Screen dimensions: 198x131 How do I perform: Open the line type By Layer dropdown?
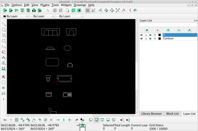coord(70,16)
